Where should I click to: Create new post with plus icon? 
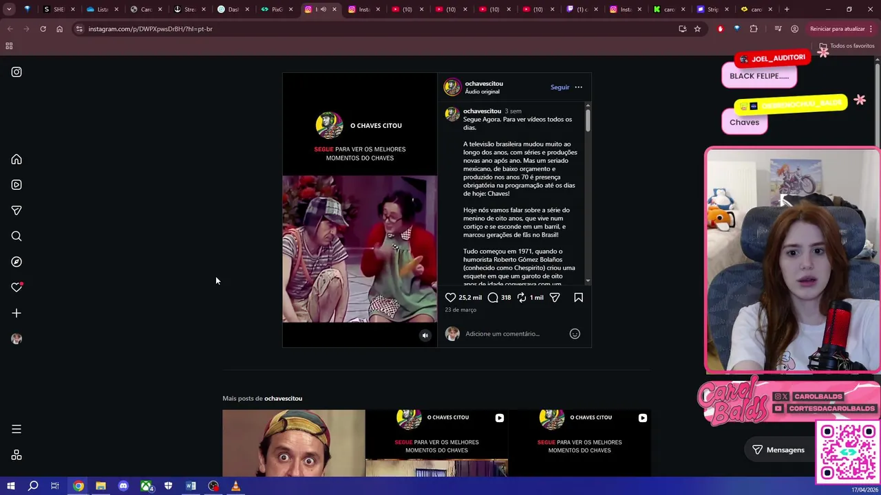[x=17, y=313]
